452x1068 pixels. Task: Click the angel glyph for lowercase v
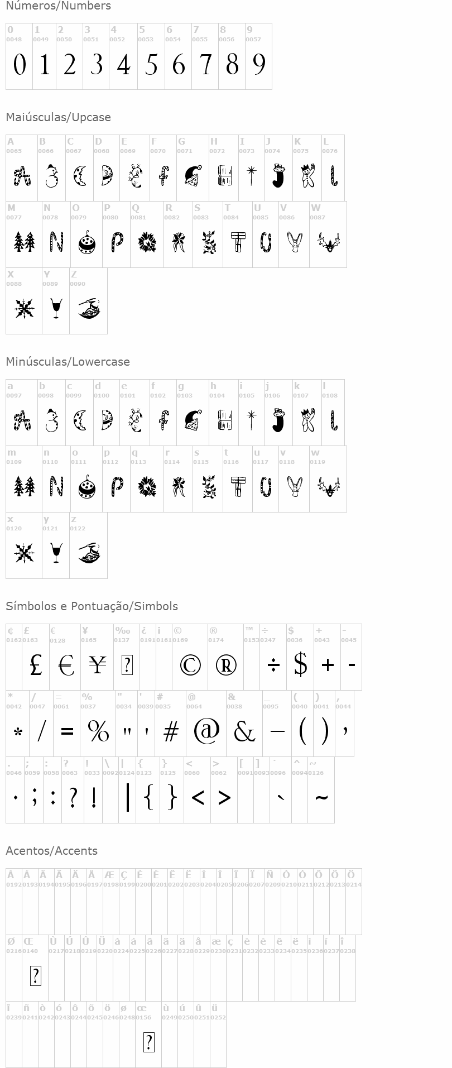click(295, 486)
